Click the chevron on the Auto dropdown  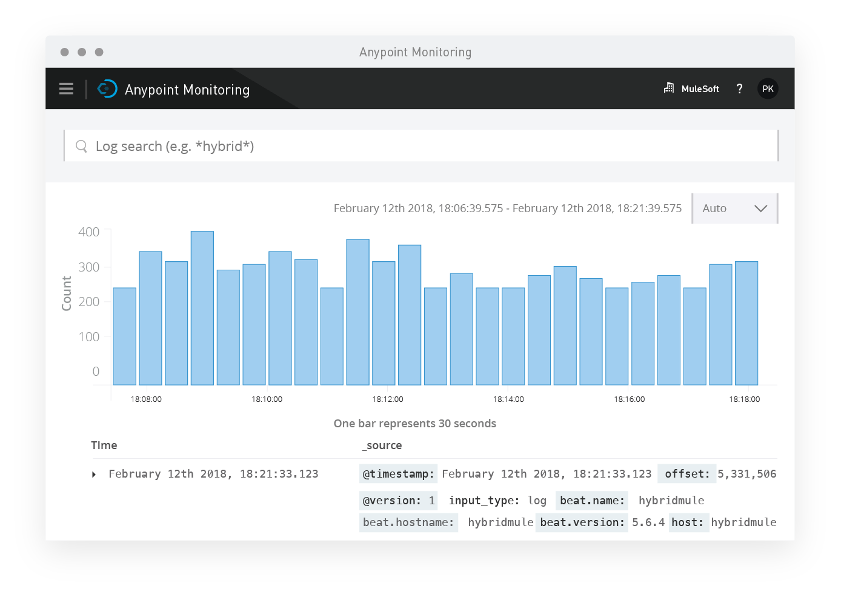761,208
